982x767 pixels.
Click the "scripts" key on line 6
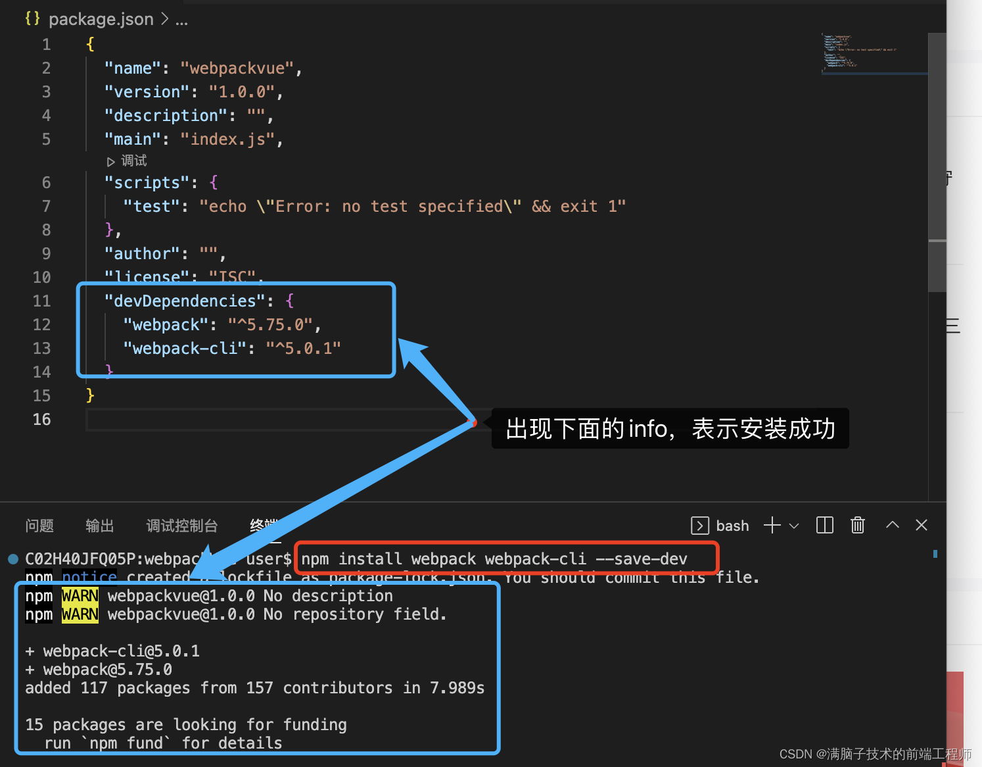pyautogui.click(x=147, y=182)
